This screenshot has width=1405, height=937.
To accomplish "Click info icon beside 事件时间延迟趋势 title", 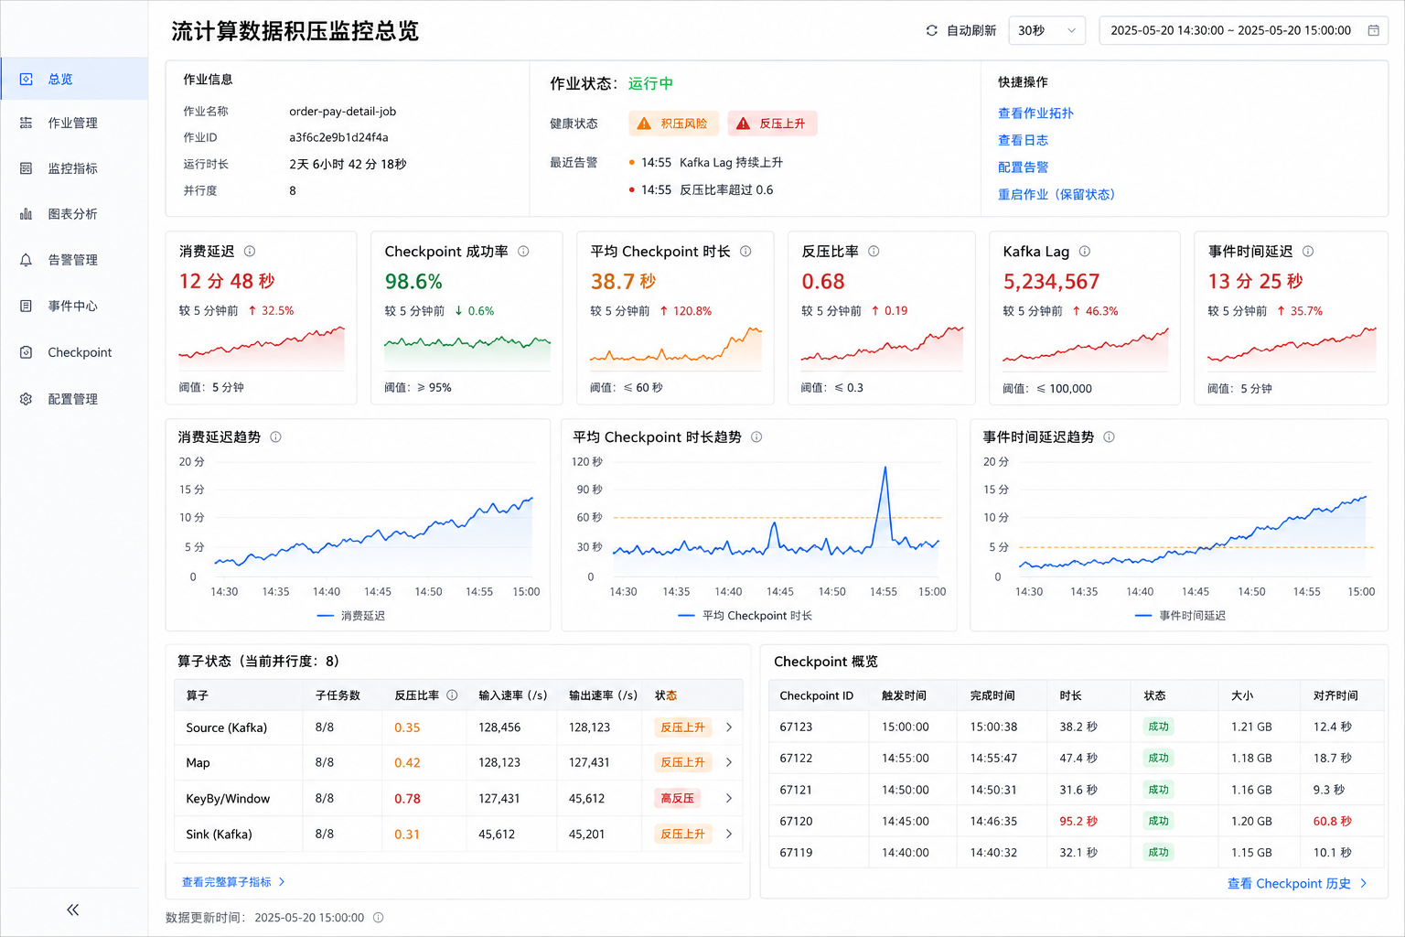I will pos(1109,436).
